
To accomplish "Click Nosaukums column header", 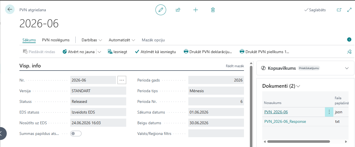I will click(273, 103).
